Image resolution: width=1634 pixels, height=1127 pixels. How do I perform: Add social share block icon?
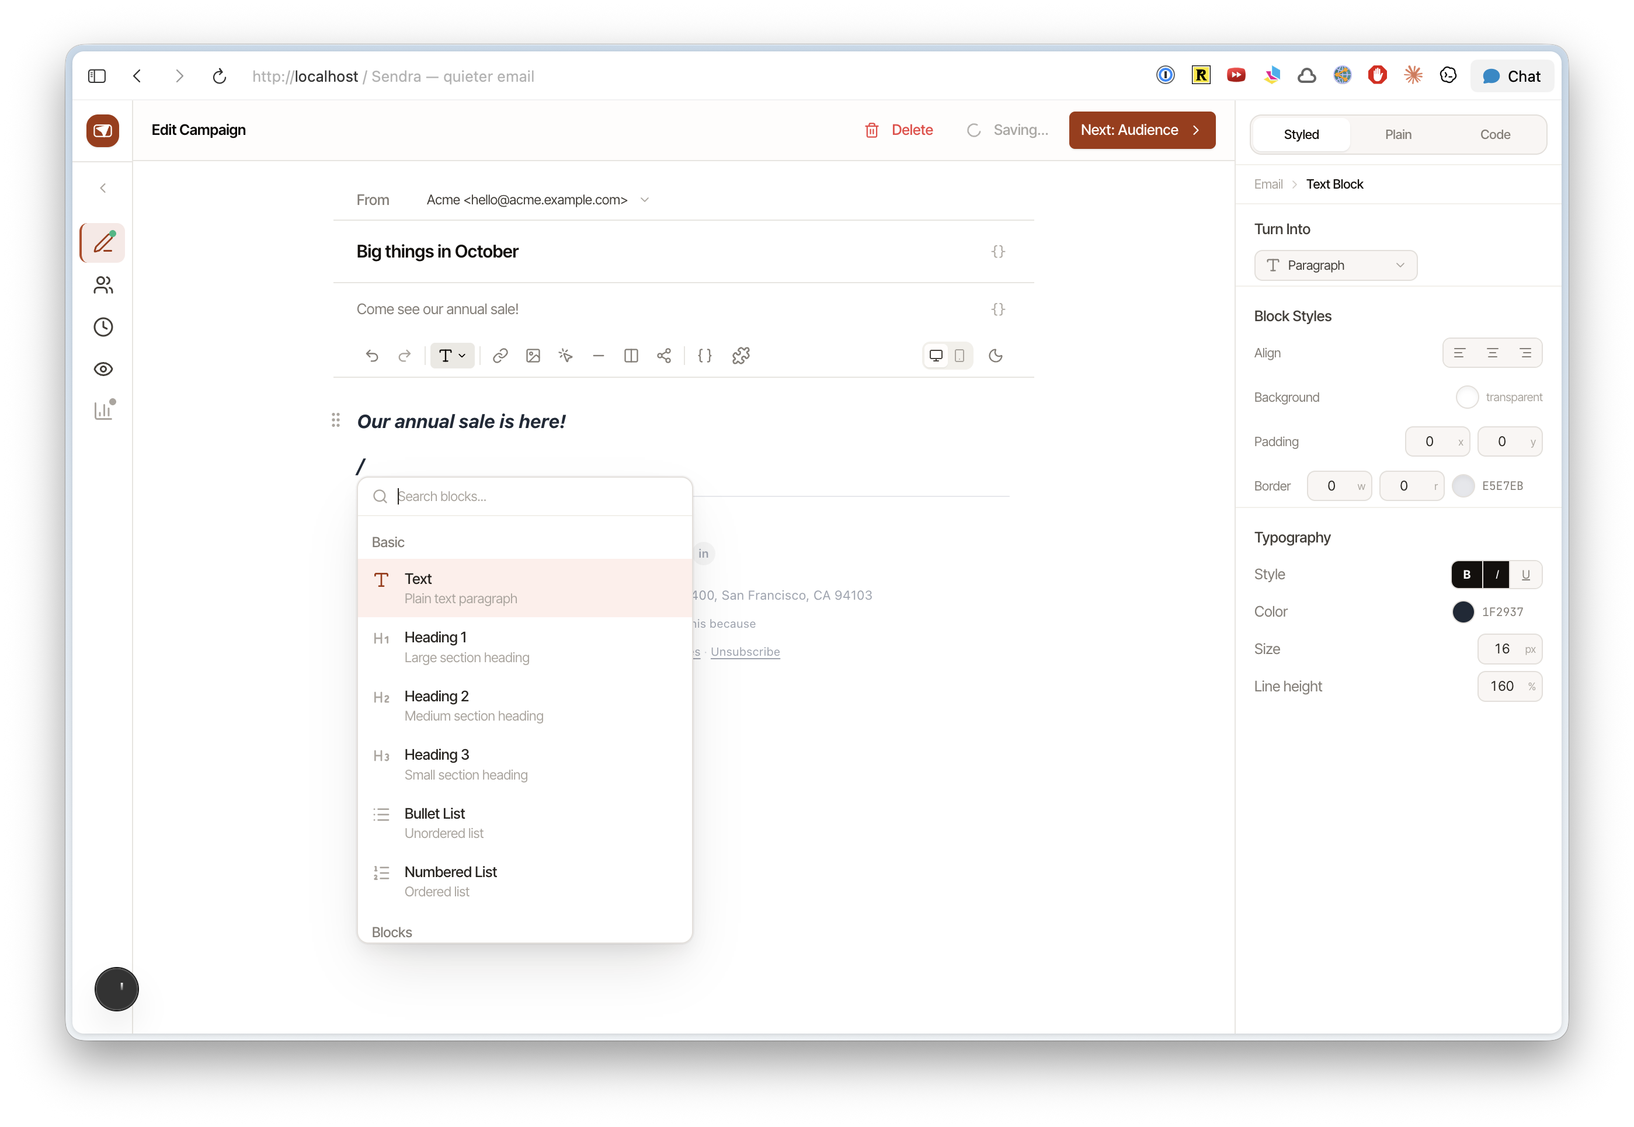664,356
